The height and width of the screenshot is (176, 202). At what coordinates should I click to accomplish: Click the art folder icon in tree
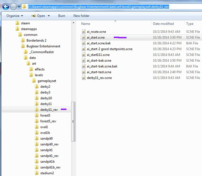click(x=28, y=64)
